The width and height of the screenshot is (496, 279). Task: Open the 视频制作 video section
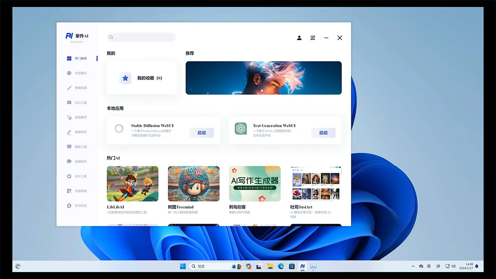(x=77, y=162)
